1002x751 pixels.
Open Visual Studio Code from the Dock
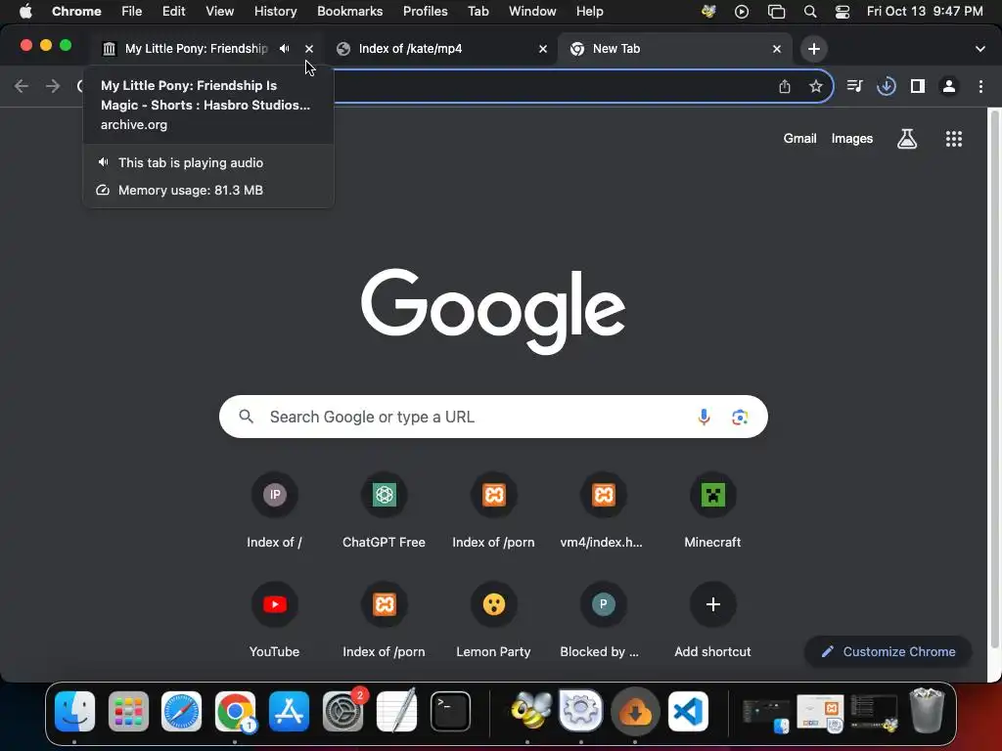(x=688, y=711)
